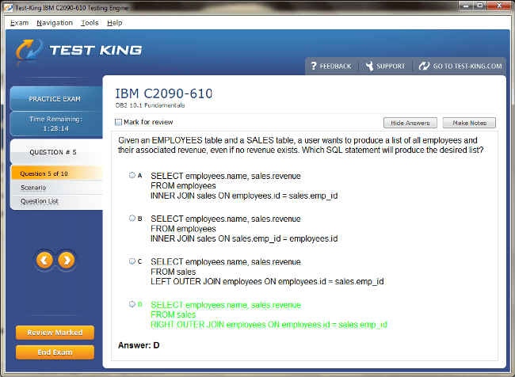Viewport: 515px width, 377px height.
Task: Click the Make Notes button
Action: [469, 123]
